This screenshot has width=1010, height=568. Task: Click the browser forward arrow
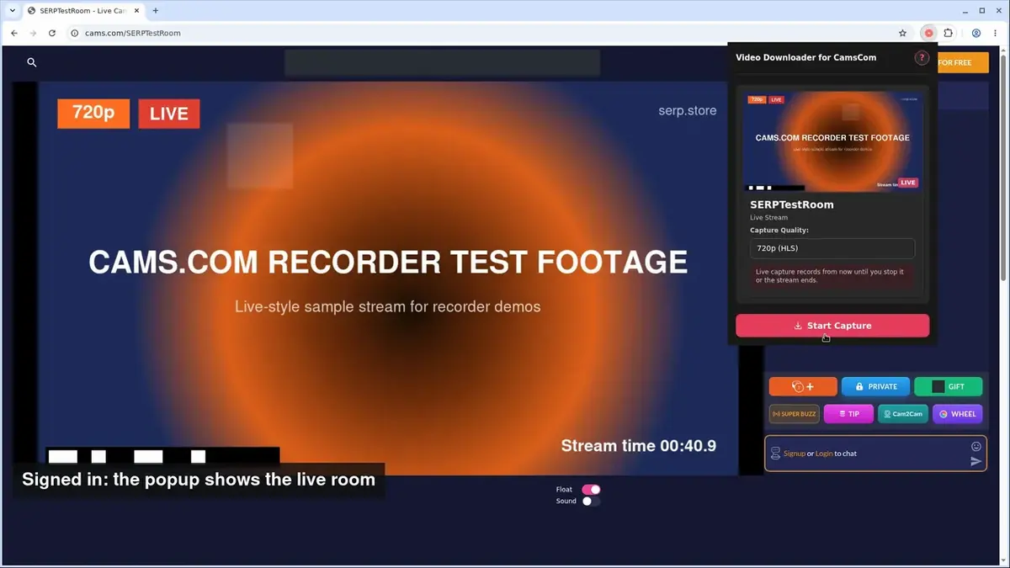34,33
